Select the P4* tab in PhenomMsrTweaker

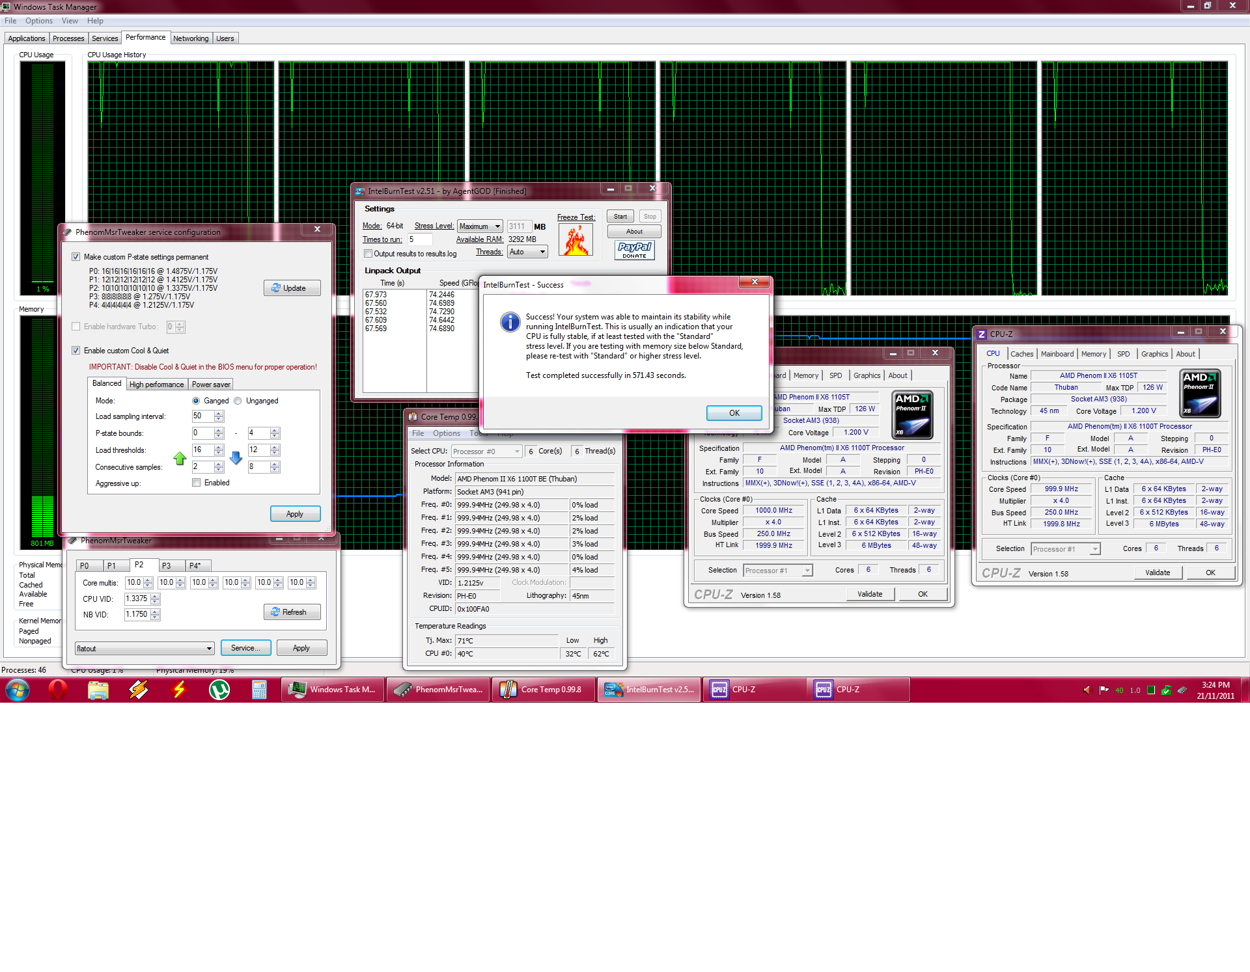coord(198,566)
